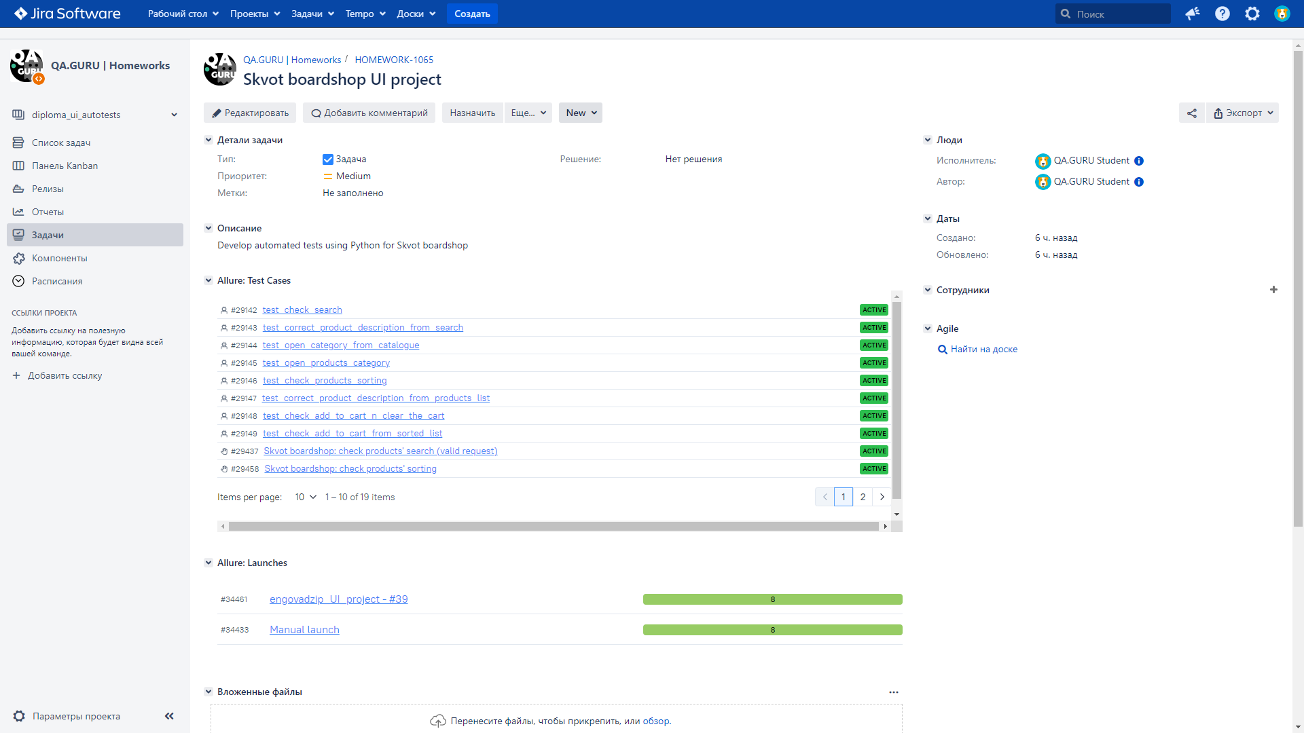Click the share icon next to Export
Image resolution: width=1304 pixels, height=733 pixels.
[x=1191, y=113]
